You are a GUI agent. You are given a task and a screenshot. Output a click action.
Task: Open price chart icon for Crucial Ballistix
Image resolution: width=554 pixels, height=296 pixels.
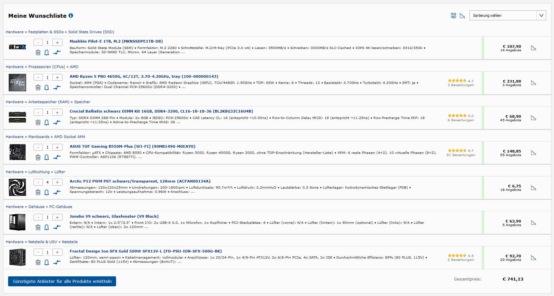click(x=533, y=118)
